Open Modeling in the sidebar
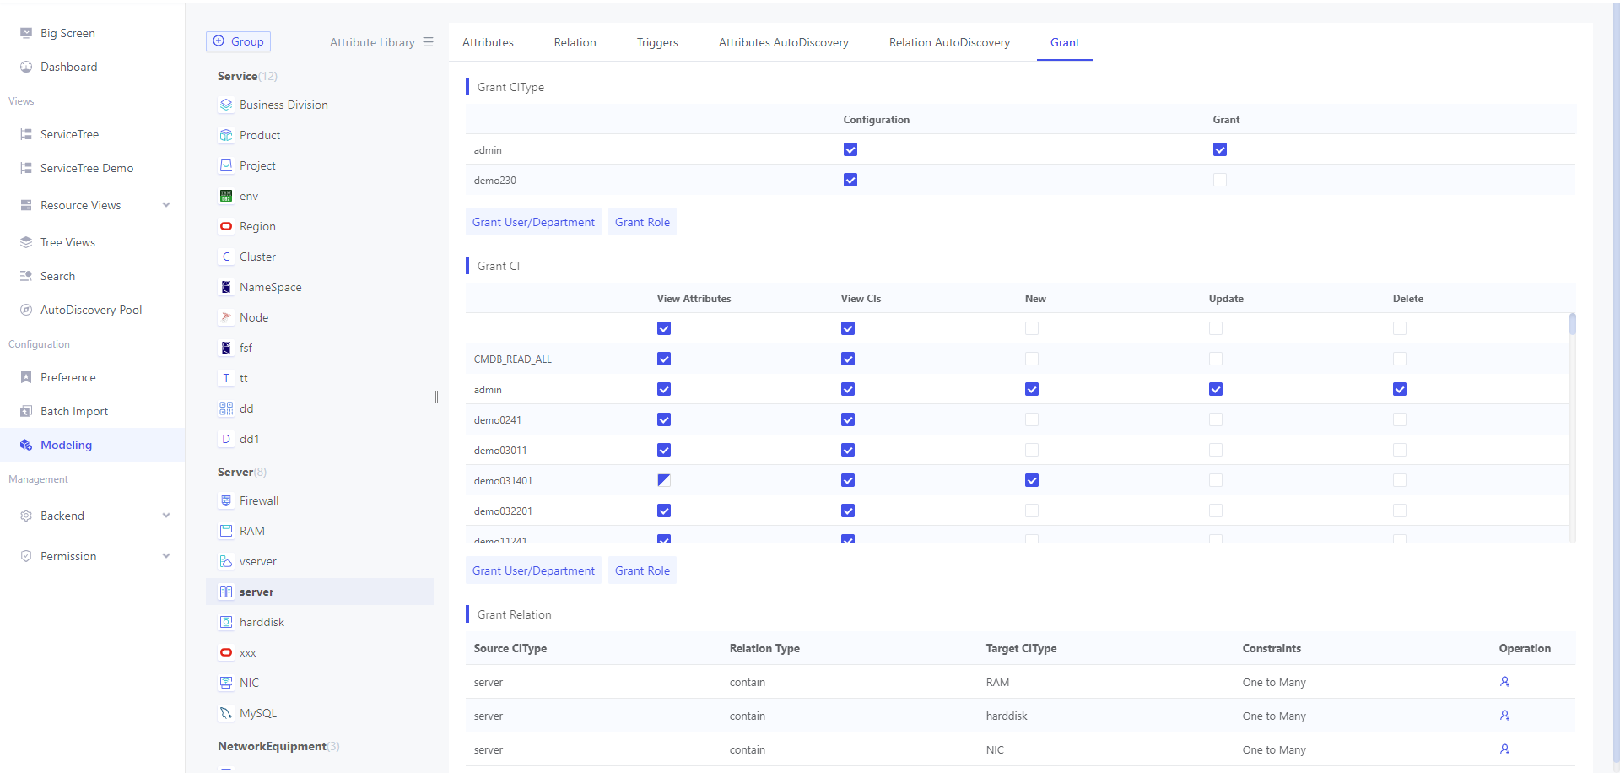The height and width of the screenshot is (773, 1620). tap(92, 445)
